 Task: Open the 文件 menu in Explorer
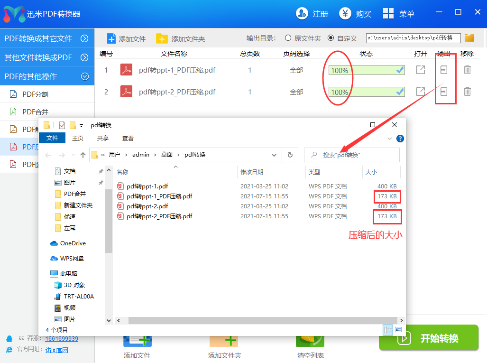[52, 138]
